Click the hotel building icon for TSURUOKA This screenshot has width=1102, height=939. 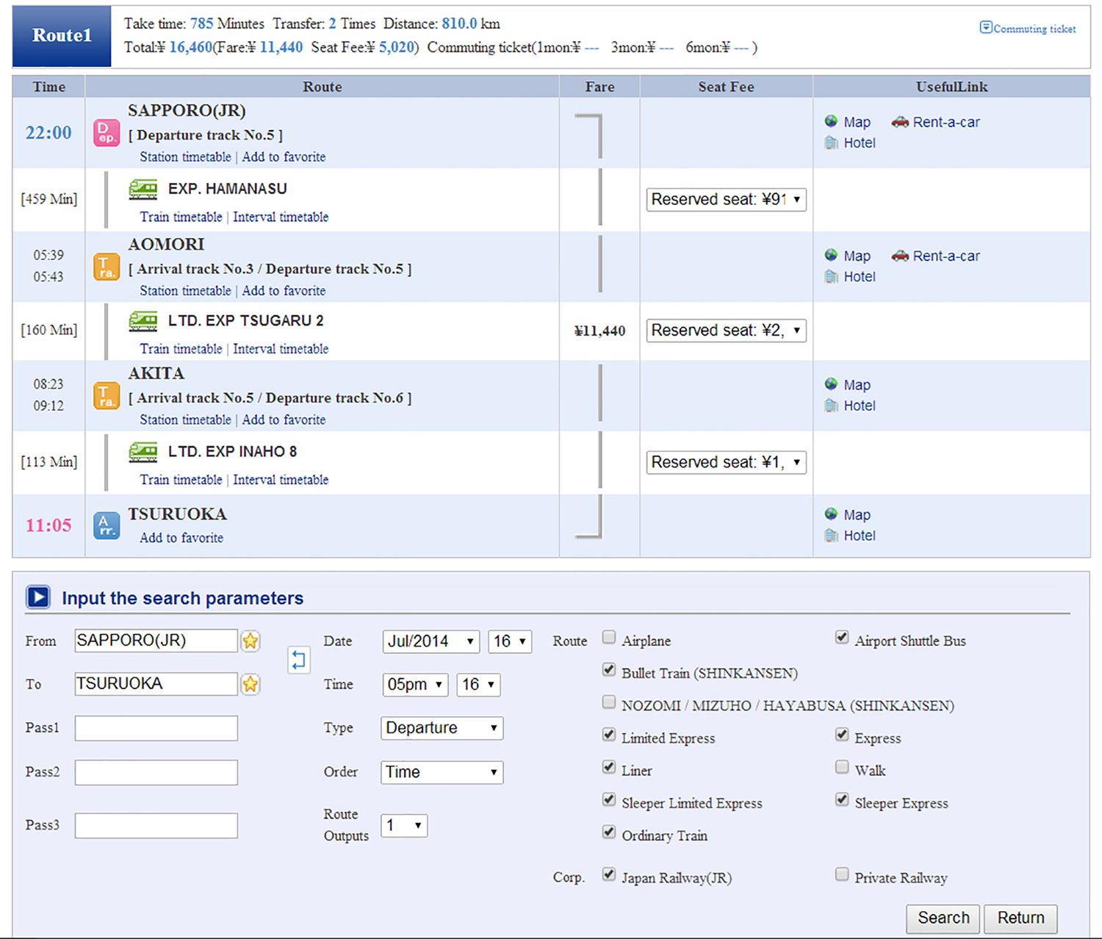click(831, 536)
